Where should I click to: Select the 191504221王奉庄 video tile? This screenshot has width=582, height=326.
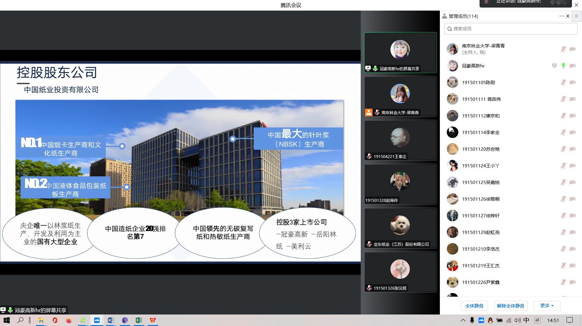[x=400, y=140]
